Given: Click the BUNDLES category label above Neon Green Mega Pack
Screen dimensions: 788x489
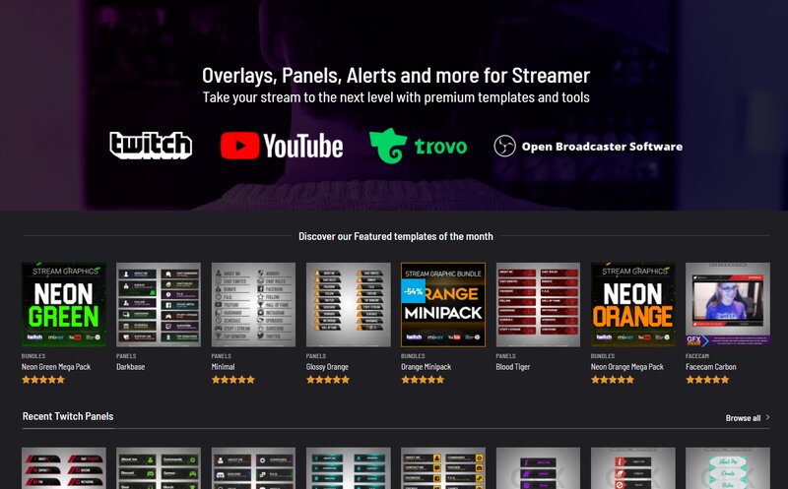Looking at the screenshot, I should (x=33, y=356).
